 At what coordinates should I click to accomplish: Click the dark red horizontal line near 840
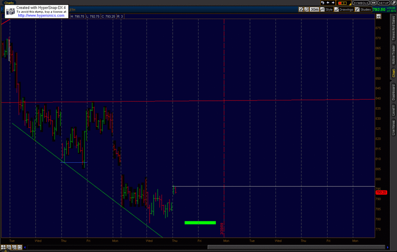point(188,101)
